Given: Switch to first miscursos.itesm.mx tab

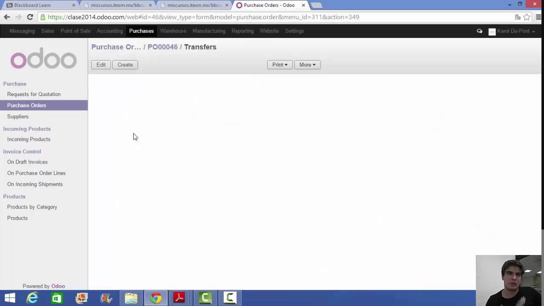Looking at the screenshot, I should (x=117, y=5).
